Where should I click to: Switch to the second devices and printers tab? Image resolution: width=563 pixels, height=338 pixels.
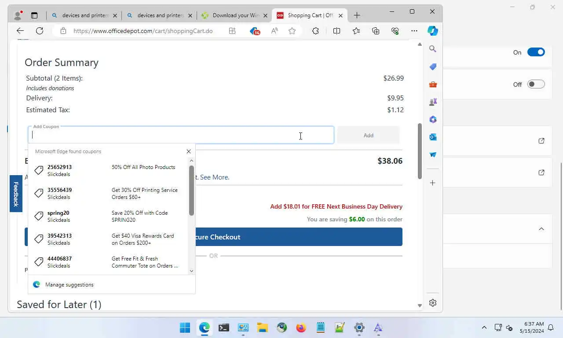click(x=159, y=15)
